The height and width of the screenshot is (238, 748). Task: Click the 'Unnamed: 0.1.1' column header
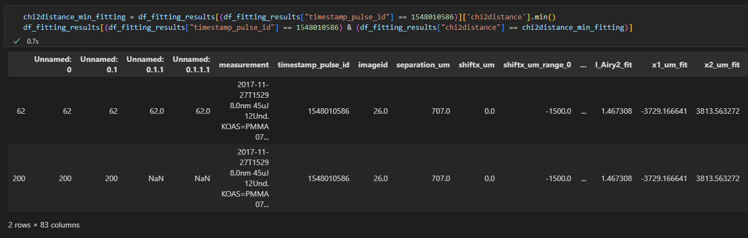click(145, 65)
